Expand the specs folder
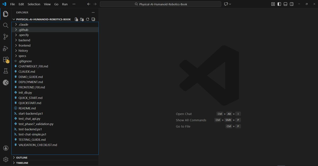 (x=55, y=56)
